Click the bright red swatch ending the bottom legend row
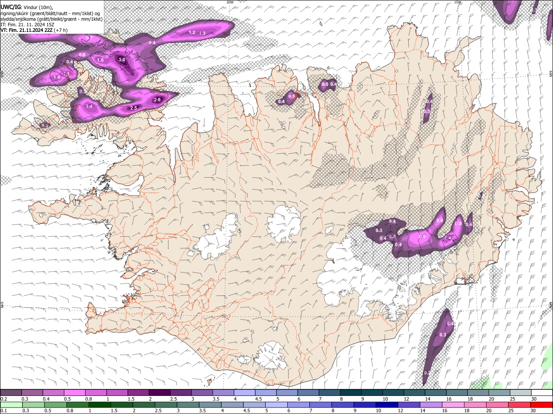553x414 pixels. tap(541, 405)
